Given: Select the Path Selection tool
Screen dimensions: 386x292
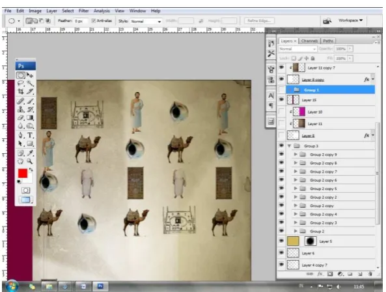Looking at the screenshot, I should click(20, 143).
